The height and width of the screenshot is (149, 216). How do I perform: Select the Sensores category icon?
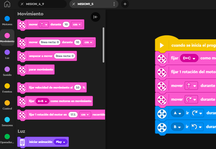coord(7,121)
